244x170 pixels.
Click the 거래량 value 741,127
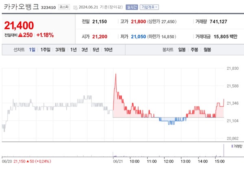[x=218, y=22]
